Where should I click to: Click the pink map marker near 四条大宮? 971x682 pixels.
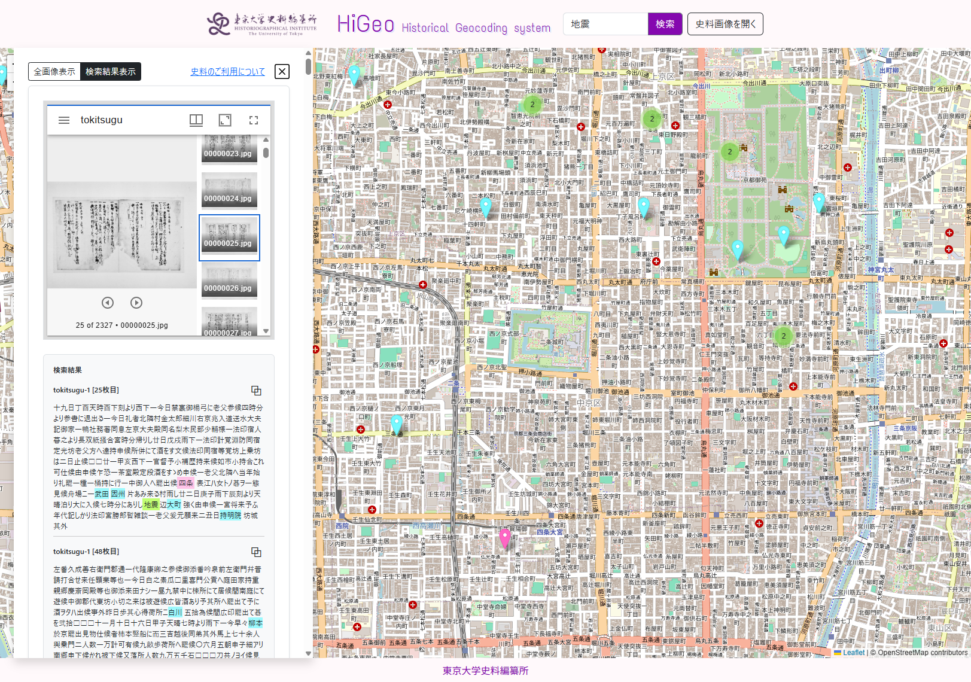pyautogui.click(x=505, y=537)
